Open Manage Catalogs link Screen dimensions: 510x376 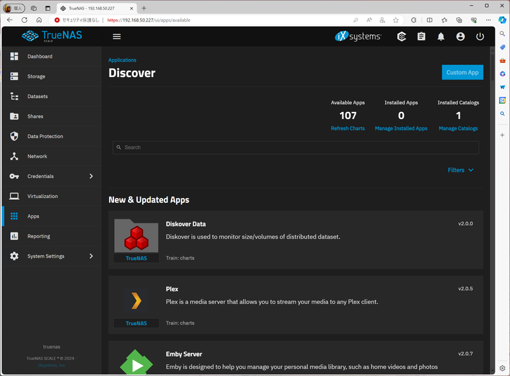click(458, 129)
